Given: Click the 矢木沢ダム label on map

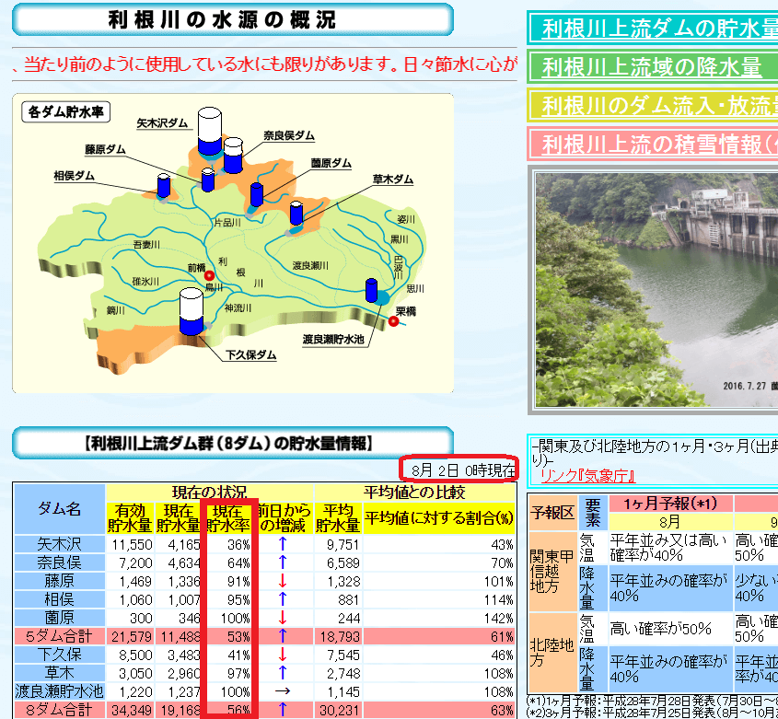Looking at the screenshot, I should 162,122.
